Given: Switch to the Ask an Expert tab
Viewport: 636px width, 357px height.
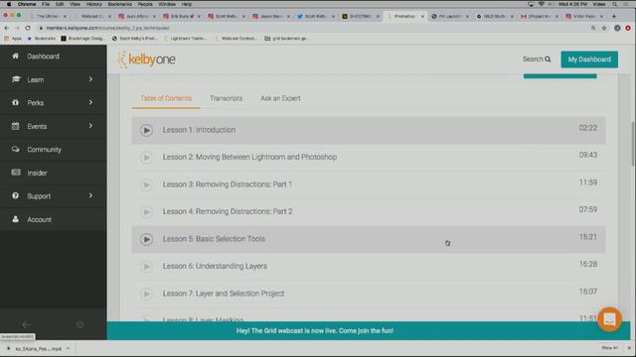Looking at the screenshot, I should click(280, 98).
